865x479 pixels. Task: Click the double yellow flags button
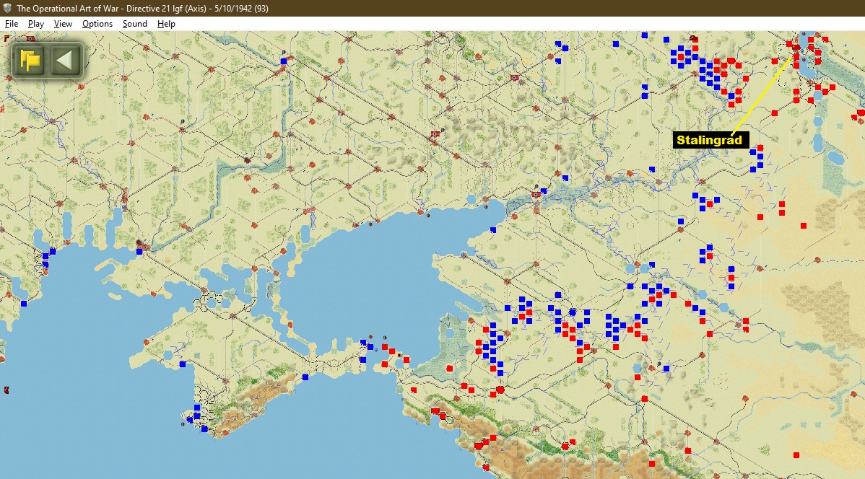pos(30,60)
